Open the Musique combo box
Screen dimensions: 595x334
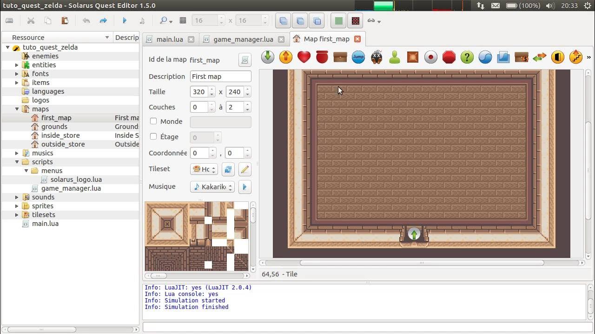click(212, 186)
